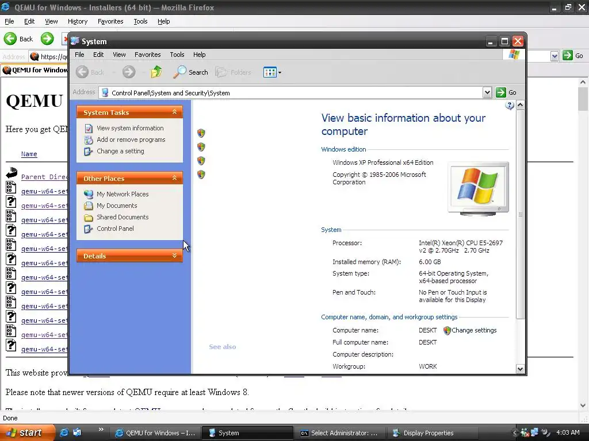The height and width of the screenshot is (441, 589).
Task: Open Tools menu in System window
Action: [177, 55]
